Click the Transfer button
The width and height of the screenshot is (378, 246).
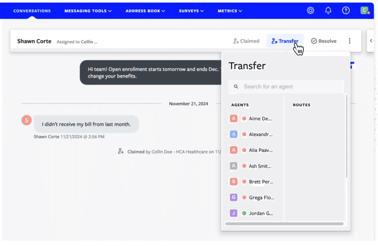tap(285, 41)
